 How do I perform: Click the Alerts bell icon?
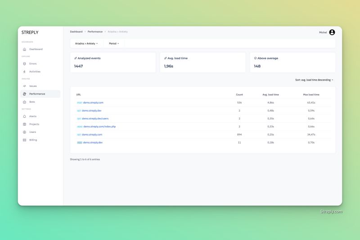click(x=25, y=117)
